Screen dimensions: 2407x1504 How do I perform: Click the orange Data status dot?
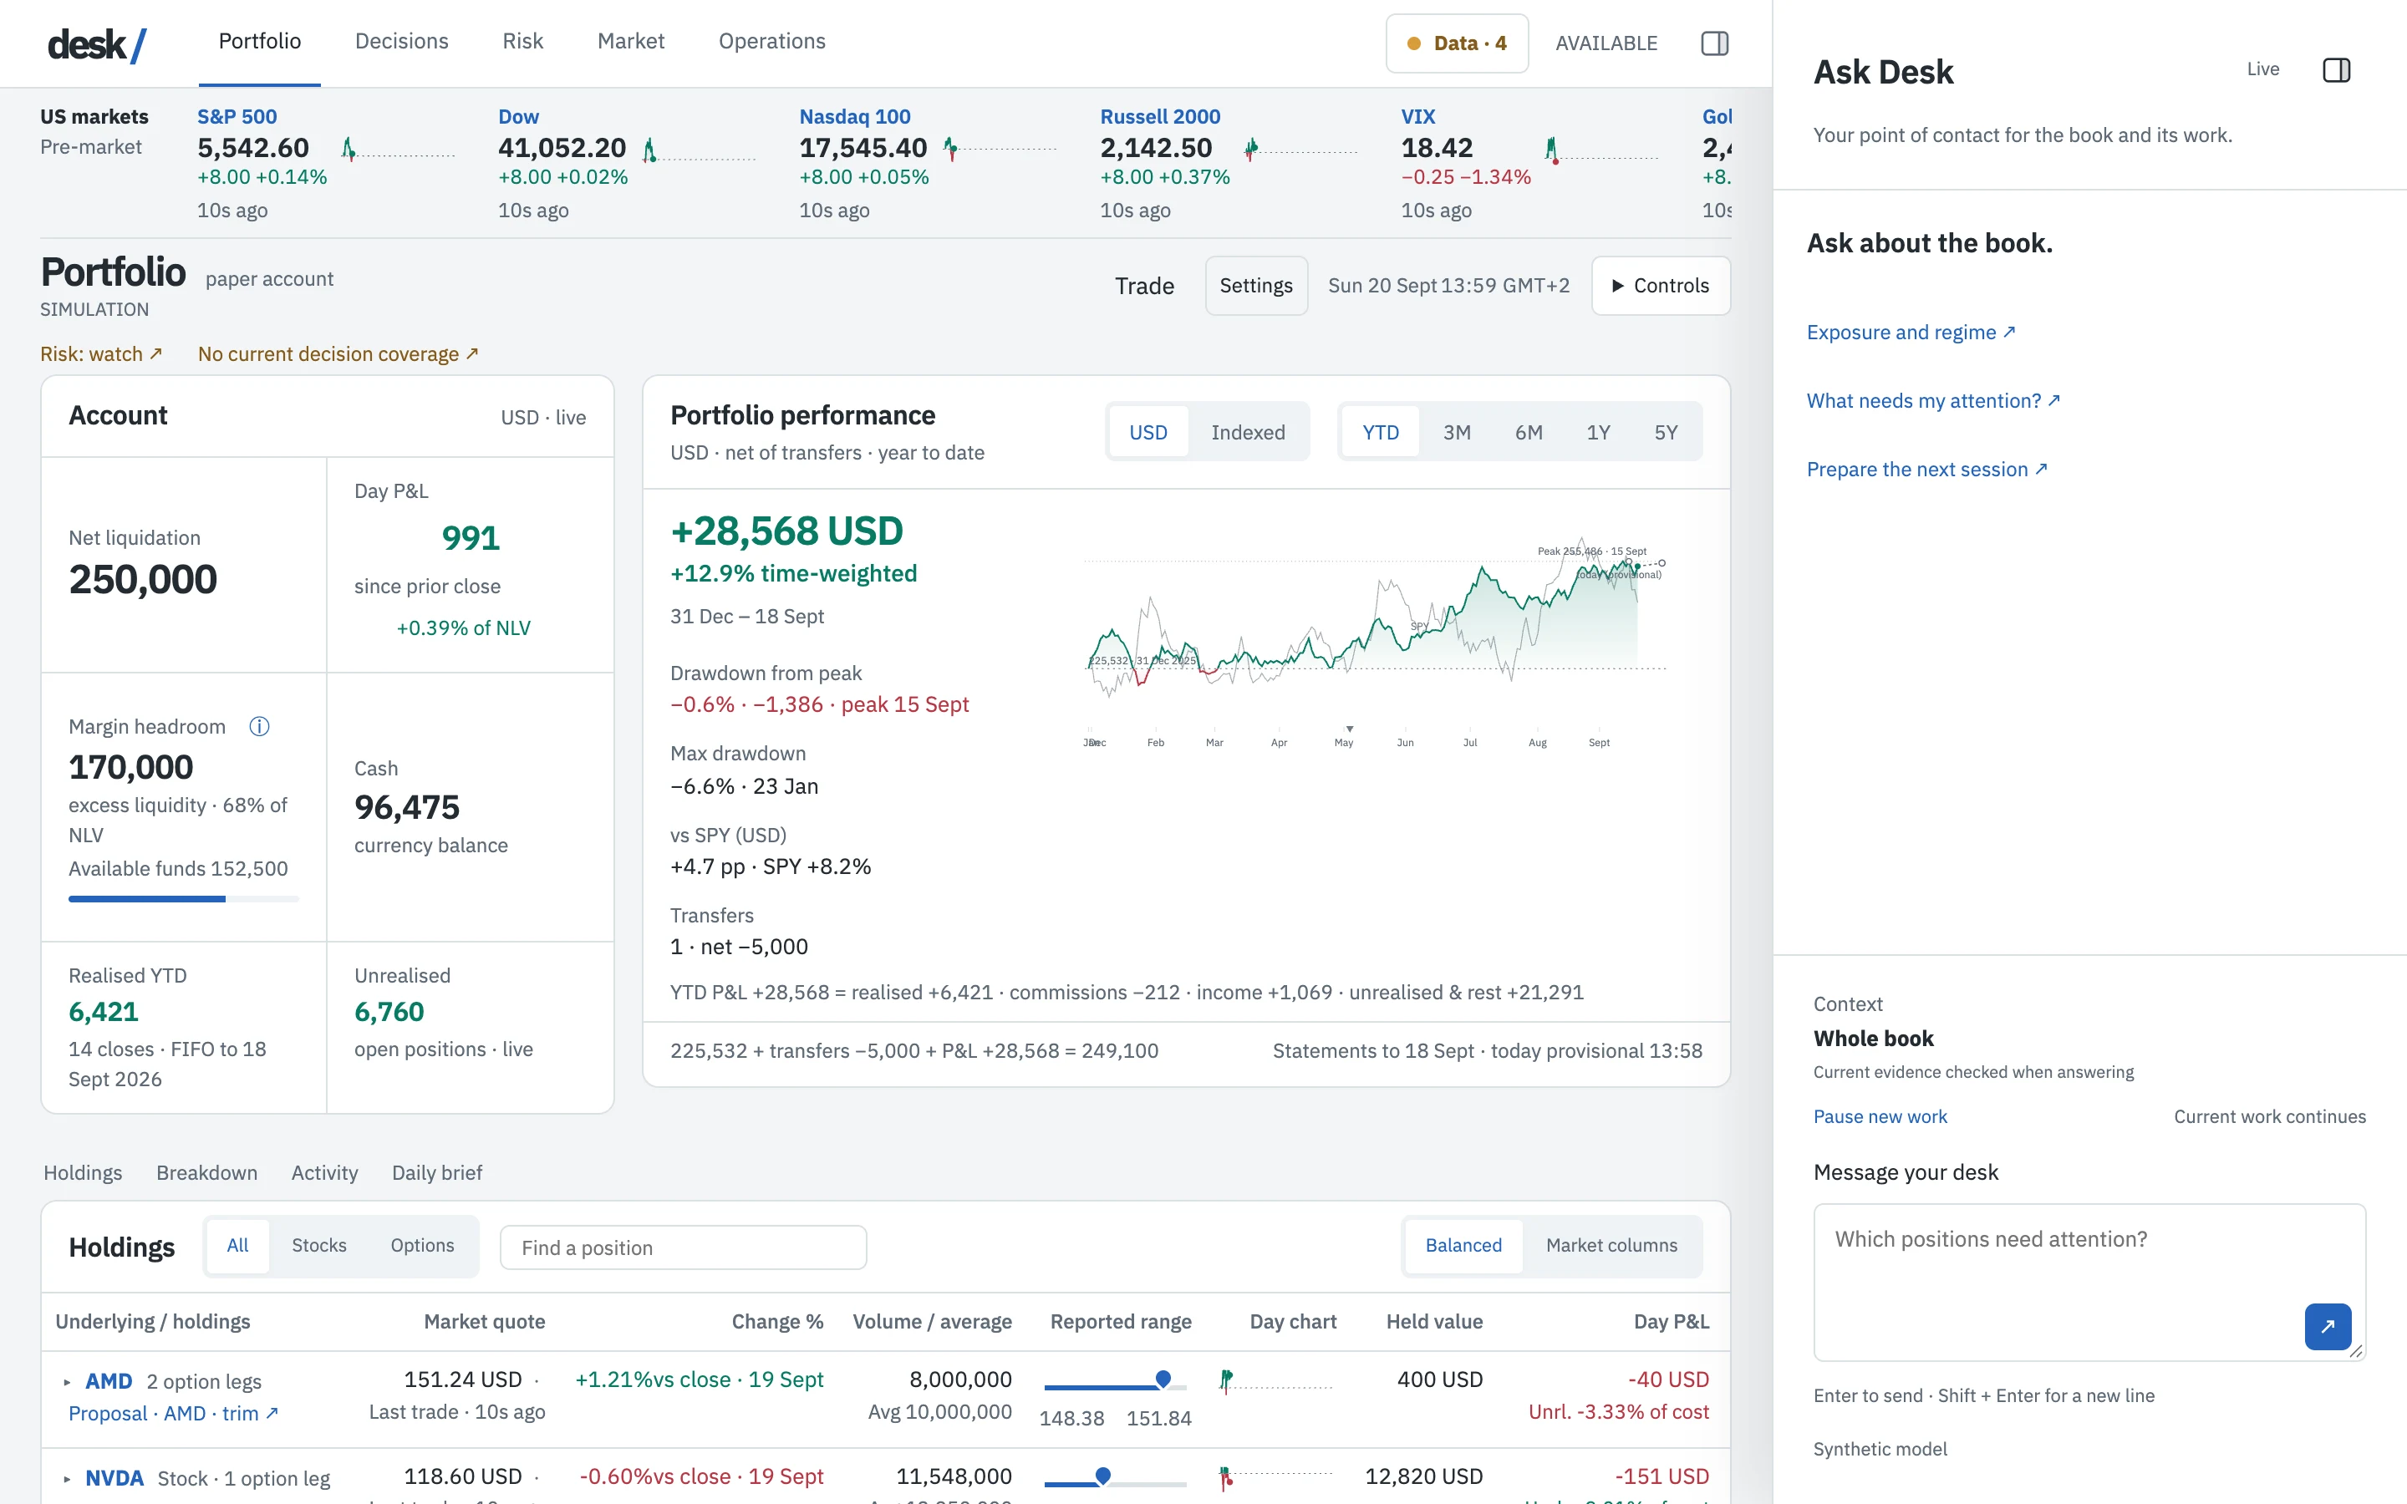[x=1412, y=43]
